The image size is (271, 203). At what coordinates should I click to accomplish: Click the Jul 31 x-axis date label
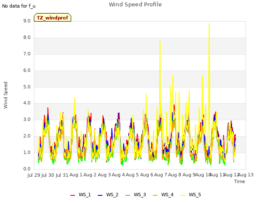pyautogui.click(x=62, y=175)
